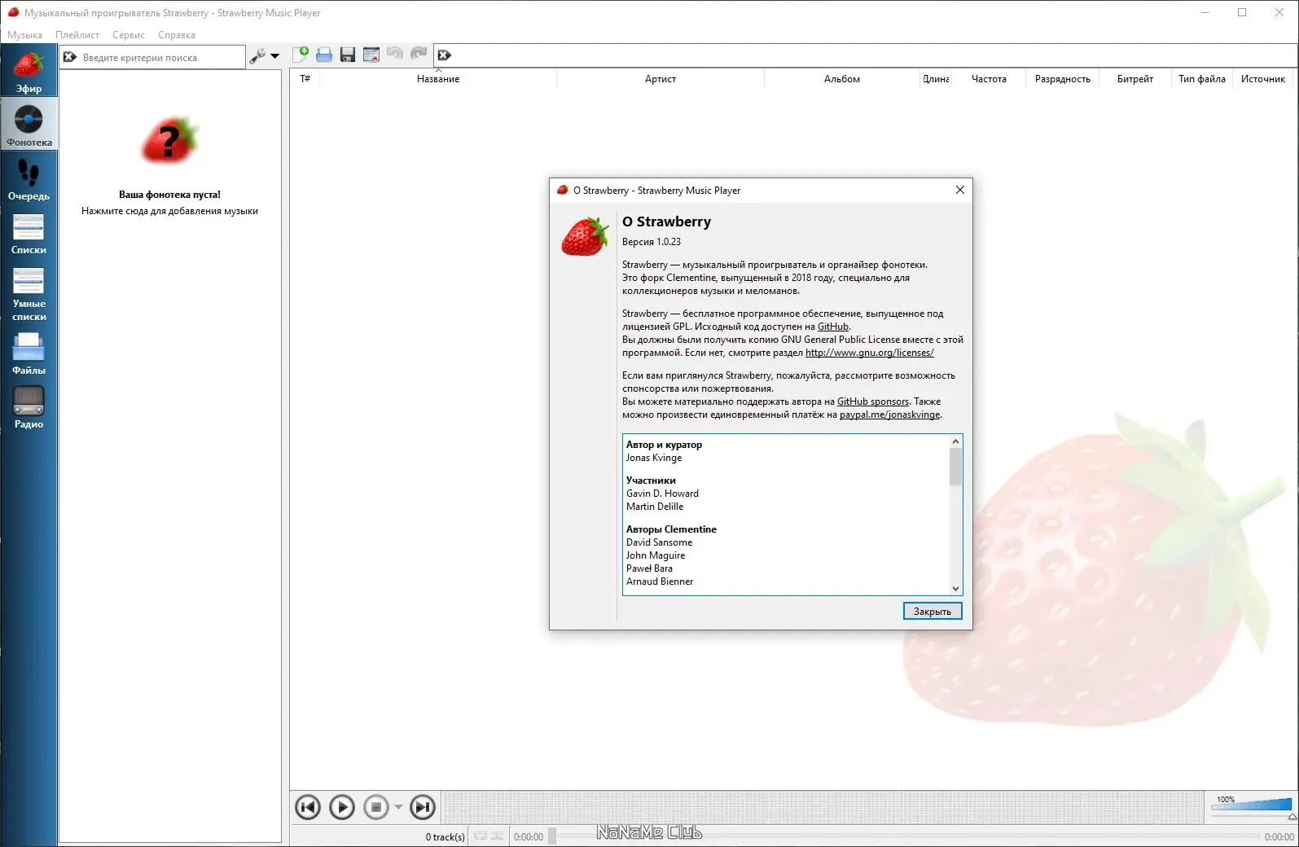Click Martin Delille in credits
This screenshot has height=847, width=1299.
[655, 507]
